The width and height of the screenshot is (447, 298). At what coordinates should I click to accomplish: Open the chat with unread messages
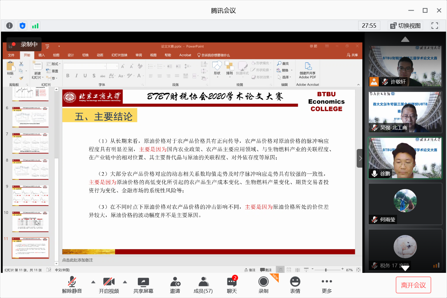[x=232, y=285]
